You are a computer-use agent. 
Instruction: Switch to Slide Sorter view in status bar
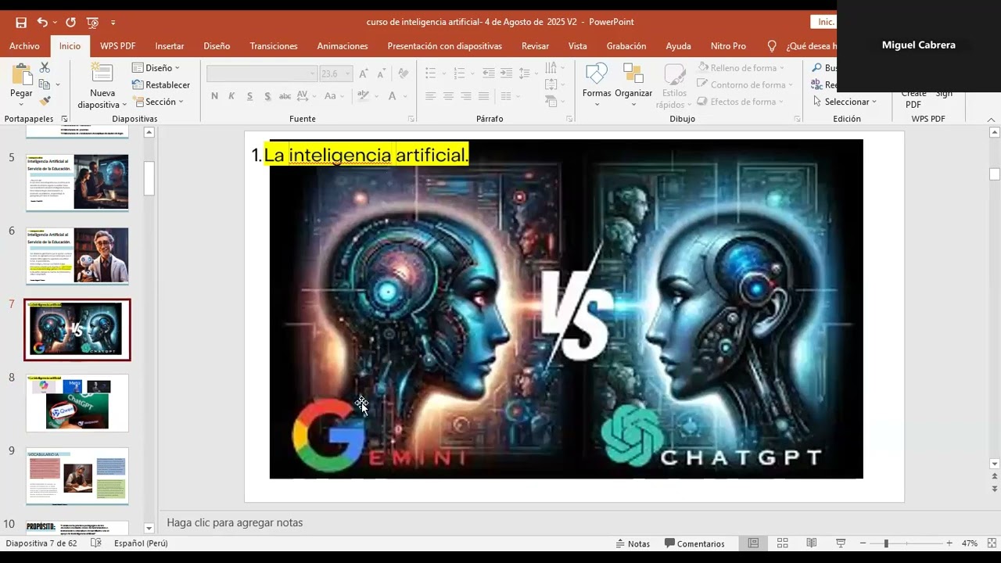coord(782,543)
